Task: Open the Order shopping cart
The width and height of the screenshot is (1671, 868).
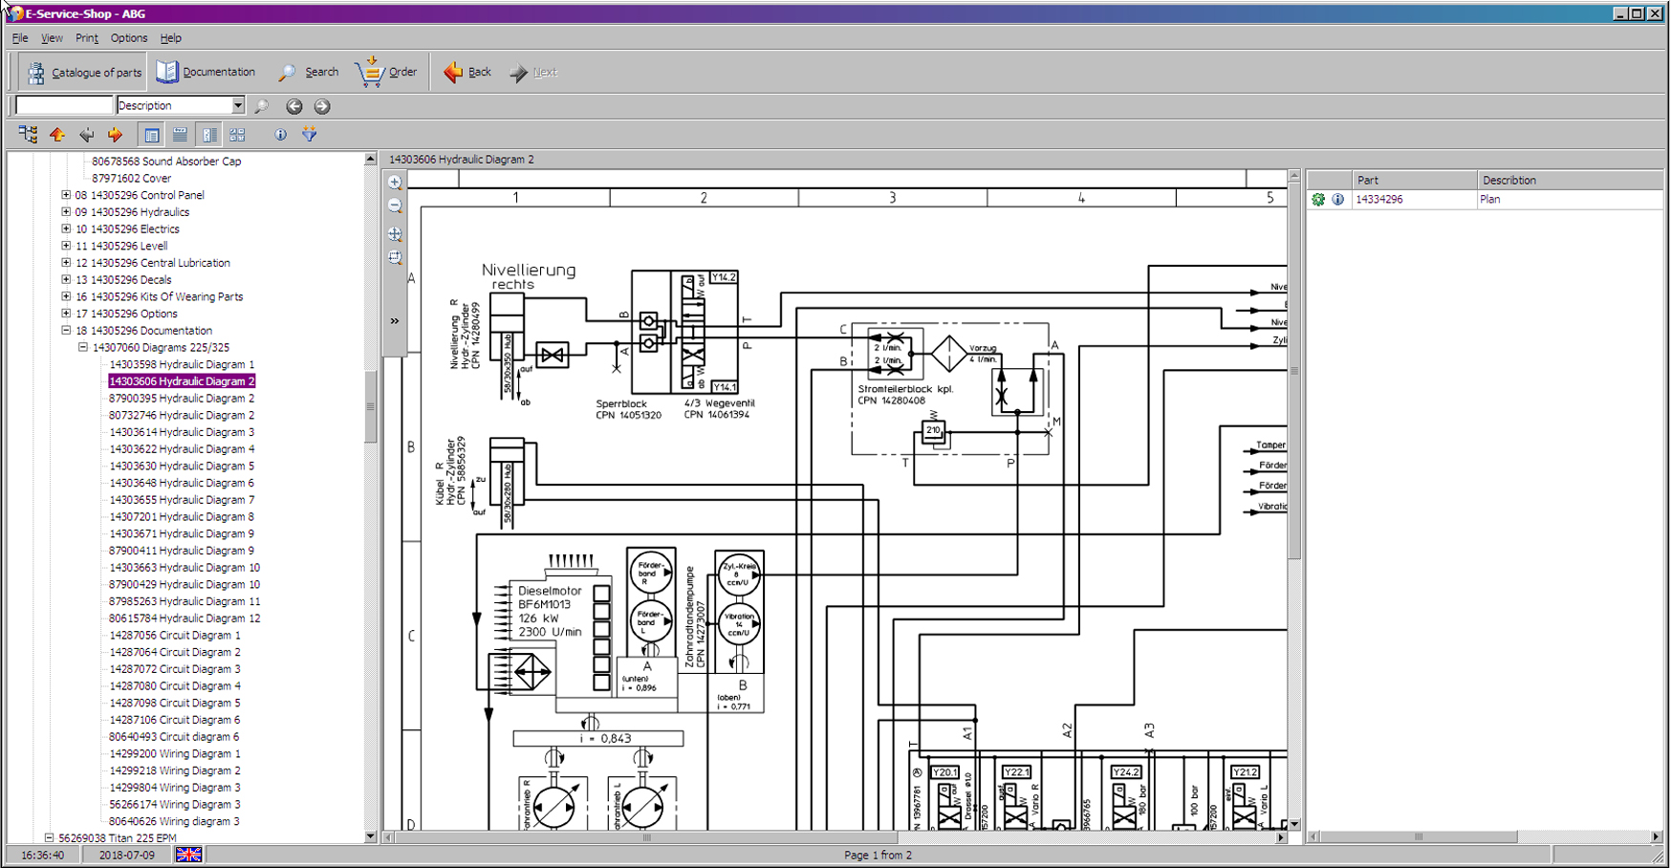Action: [x=386, y=72]
